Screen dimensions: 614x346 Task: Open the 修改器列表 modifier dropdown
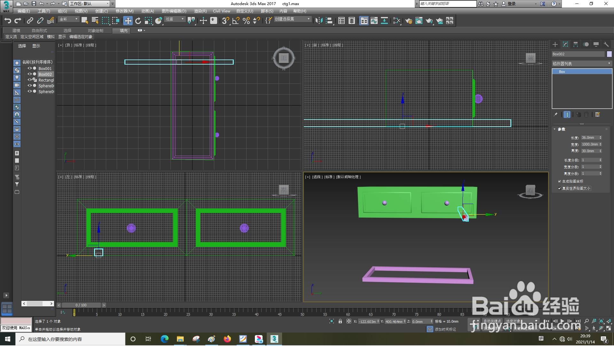(582, 64)
